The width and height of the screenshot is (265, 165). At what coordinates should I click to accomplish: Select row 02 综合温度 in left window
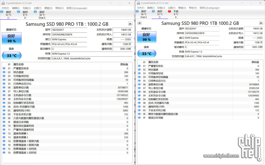[x=65, y=72]
